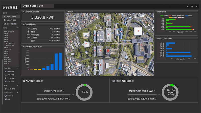Open サイネージ display page
201x113 pixels.
click(x=10, y=96)
